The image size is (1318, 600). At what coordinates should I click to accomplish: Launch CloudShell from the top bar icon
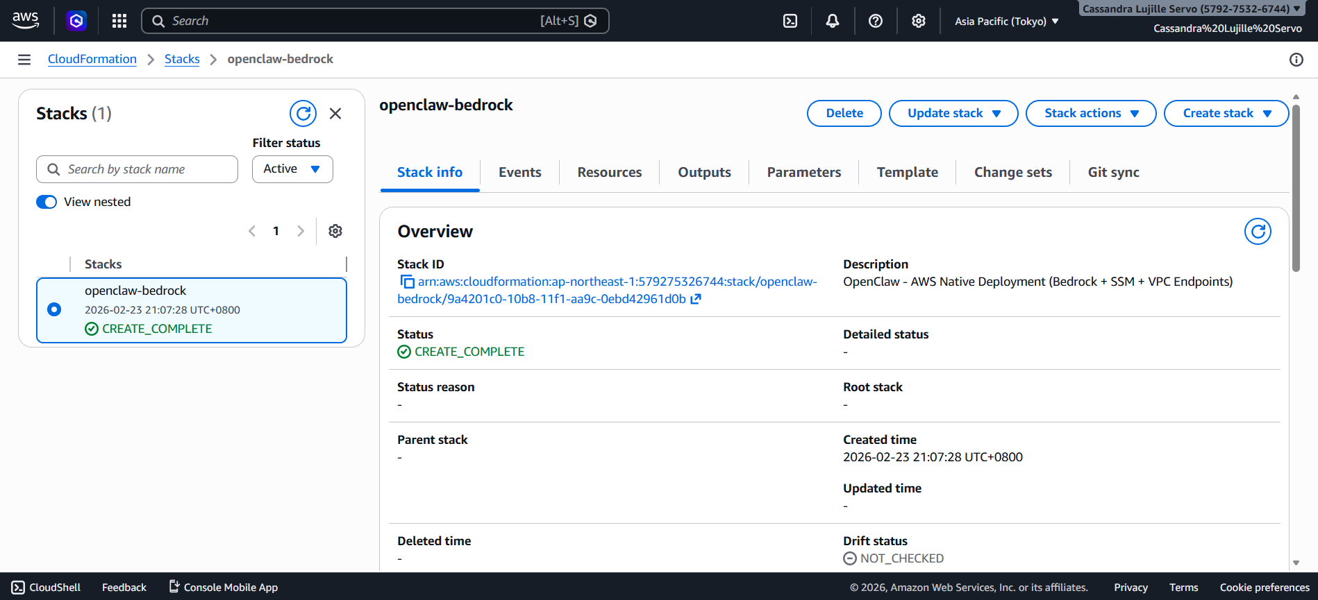click(x=790, y=21)
